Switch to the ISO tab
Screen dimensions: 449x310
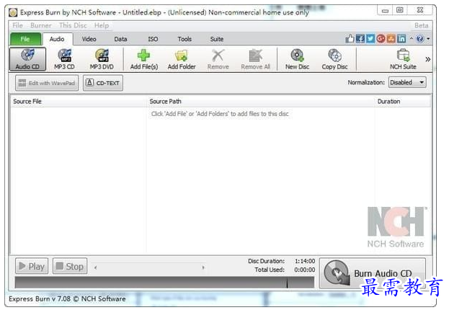tap(153, 39)
